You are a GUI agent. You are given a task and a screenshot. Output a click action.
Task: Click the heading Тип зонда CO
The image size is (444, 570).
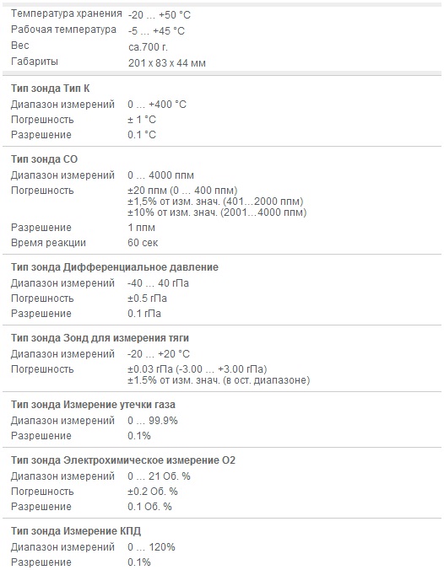point(45,159)
